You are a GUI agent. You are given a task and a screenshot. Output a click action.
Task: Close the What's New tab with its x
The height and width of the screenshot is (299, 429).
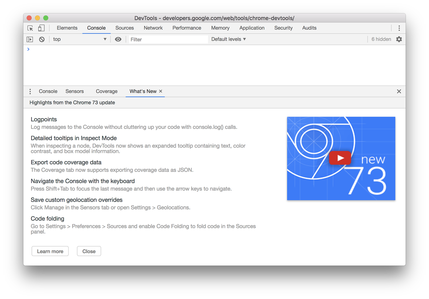pos(161,91)
